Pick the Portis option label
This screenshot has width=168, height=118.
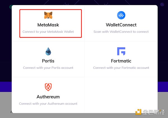[x=48, y=61]
